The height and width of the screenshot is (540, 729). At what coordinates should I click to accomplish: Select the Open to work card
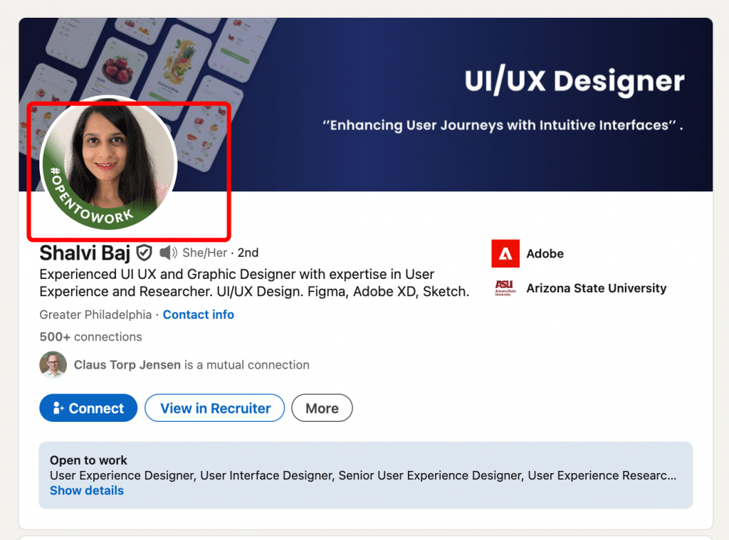click(366, 474)
